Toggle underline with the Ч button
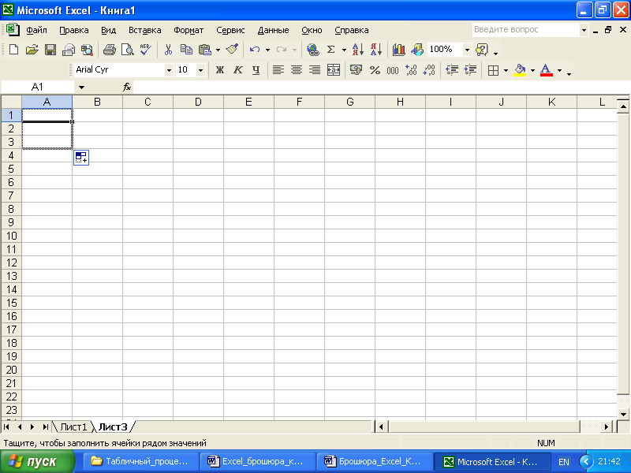The width and height of the screenshot is (631, 473). coord(256,70)
